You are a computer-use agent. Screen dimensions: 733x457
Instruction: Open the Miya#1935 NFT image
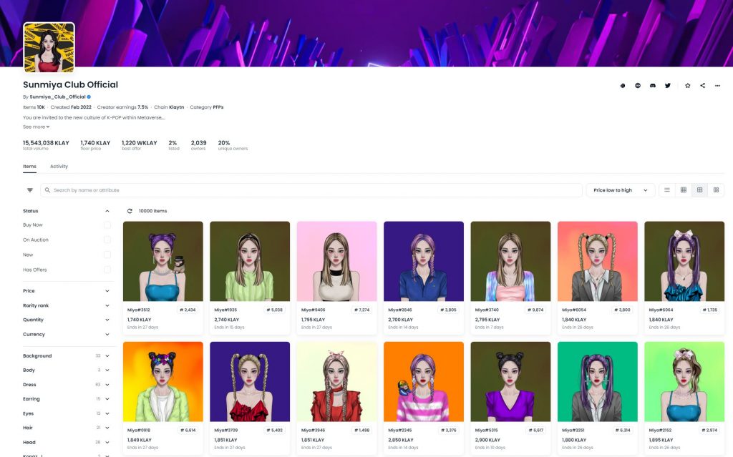pos(250,261)
